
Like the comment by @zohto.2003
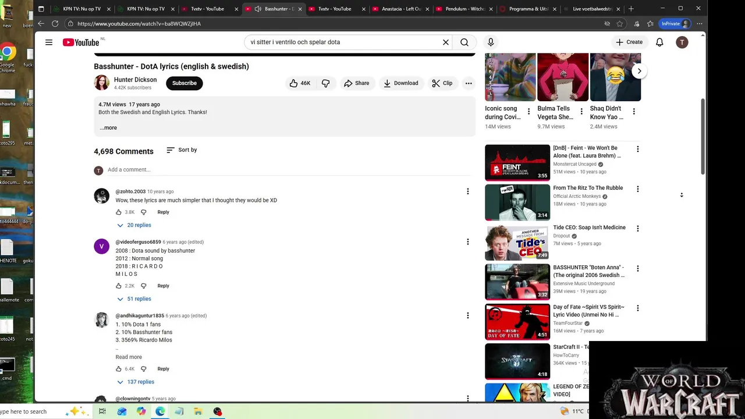tap(119, 212)
